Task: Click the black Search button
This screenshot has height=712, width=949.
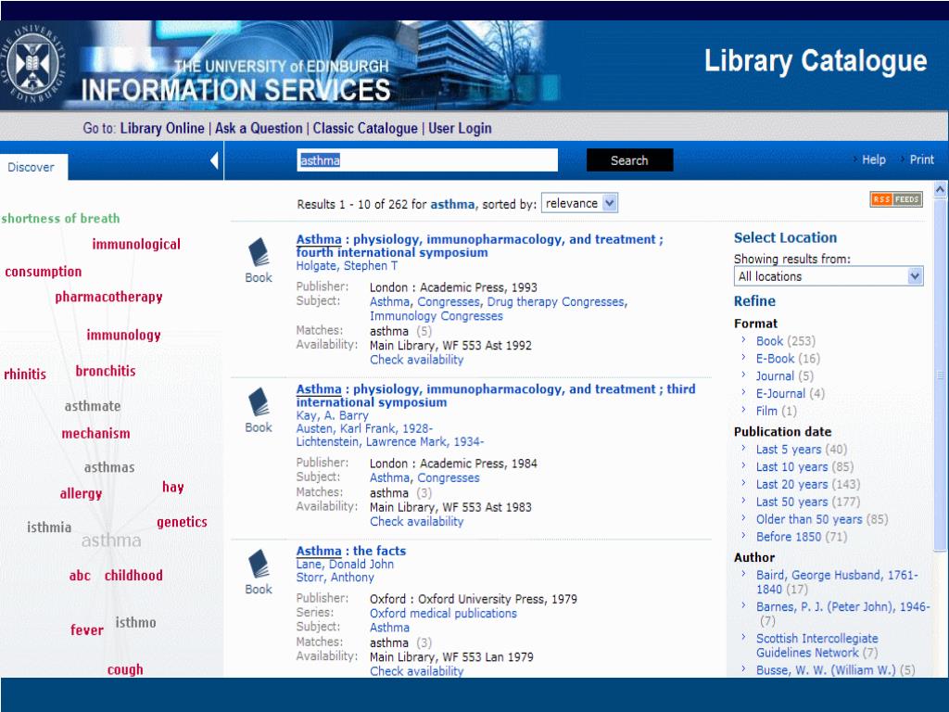Action: [x=629, y=160]
